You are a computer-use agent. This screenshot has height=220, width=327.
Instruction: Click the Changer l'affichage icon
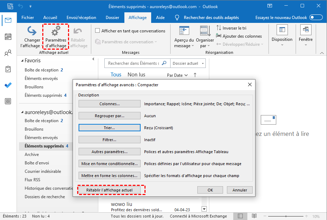tap(32, 32)
